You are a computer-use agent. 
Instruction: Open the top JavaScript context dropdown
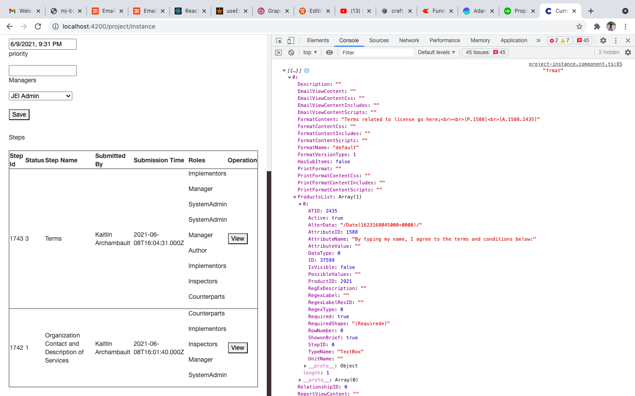pyautogui.click(x=310, y=52)
